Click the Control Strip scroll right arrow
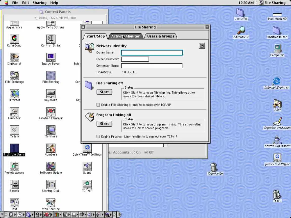This screenshot has height=218, width=291. click(x=114, y=215)
